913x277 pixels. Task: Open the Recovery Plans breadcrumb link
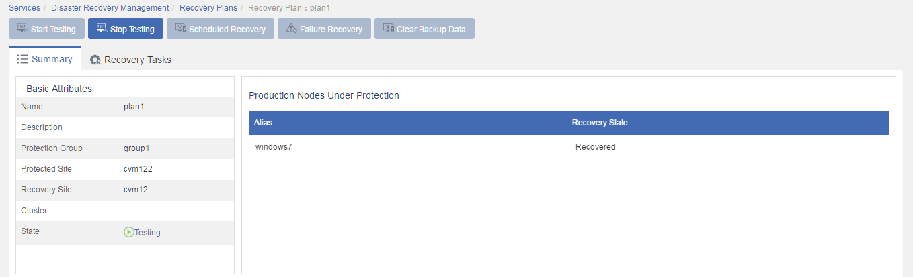click(208, 8)
